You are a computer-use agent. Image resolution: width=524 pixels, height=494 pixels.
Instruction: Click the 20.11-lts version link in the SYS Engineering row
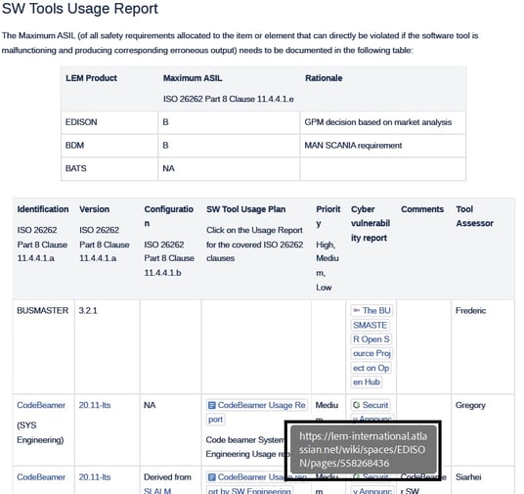[95, 405]
